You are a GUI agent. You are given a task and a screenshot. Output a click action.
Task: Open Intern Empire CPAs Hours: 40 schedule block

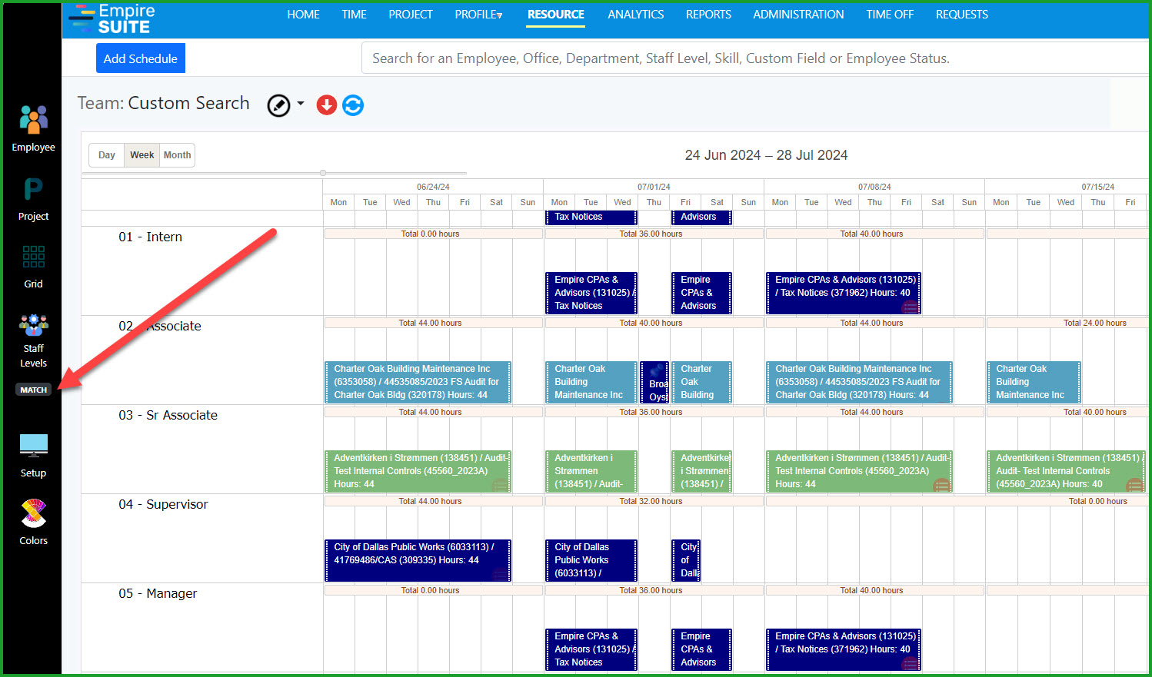pos(844,293)
